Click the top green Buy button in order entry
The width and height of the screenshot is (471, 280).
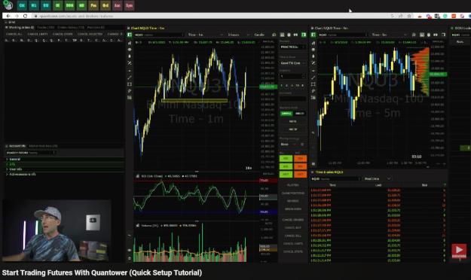point(286,159)
